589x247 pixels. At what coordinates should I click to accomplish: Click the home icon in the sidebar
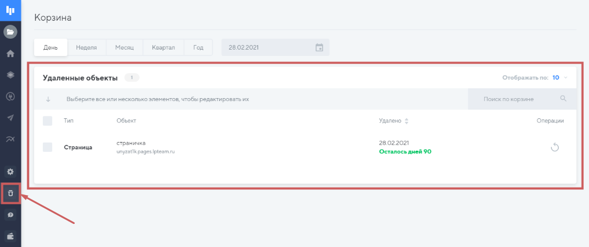pos(10,54)
